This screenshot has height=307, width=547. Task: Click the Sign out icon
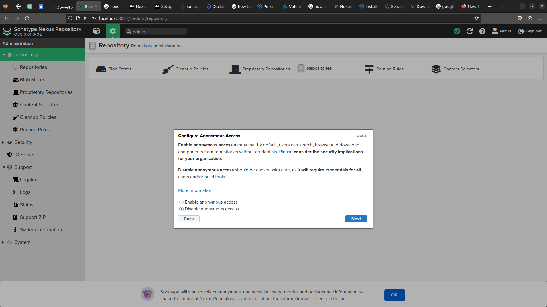click(522, 31)
